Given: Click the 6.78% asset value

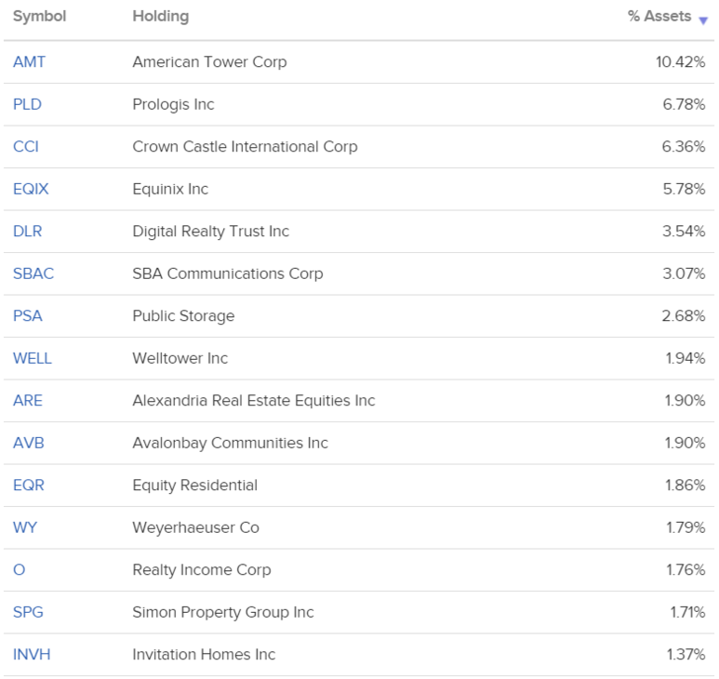Looking at the screenshot, I should point(685,104).
